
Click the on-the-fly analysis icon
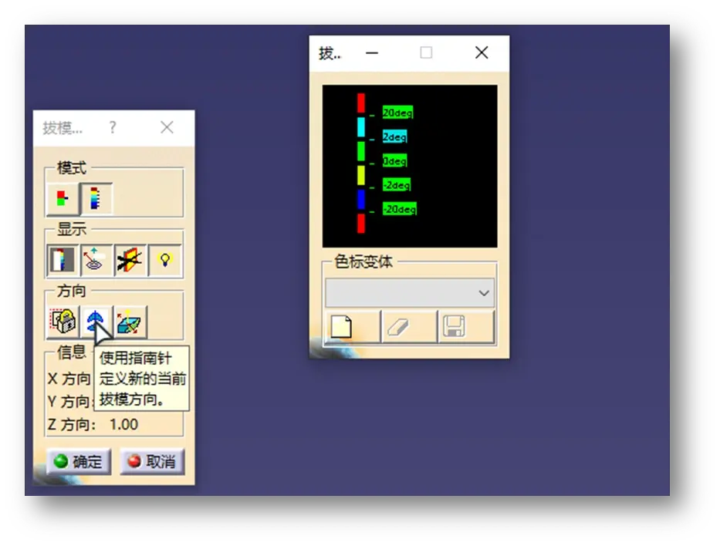(96, 261)
